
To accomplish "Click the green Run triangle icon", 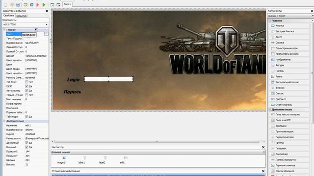I will click(44, 4).
